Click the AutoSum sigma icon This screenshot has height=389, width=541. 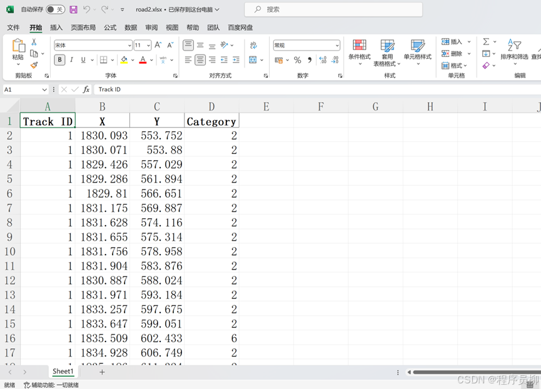coord(486,42)
